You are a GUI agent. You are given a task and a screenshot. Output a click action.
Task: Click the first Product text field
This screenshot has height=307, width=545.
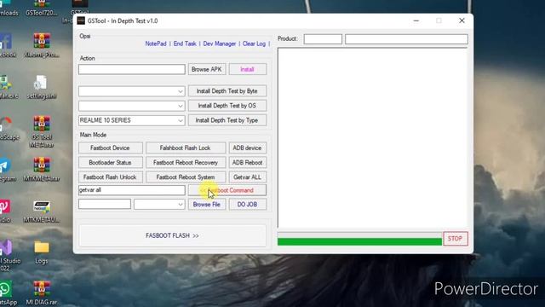coord(323,39)
